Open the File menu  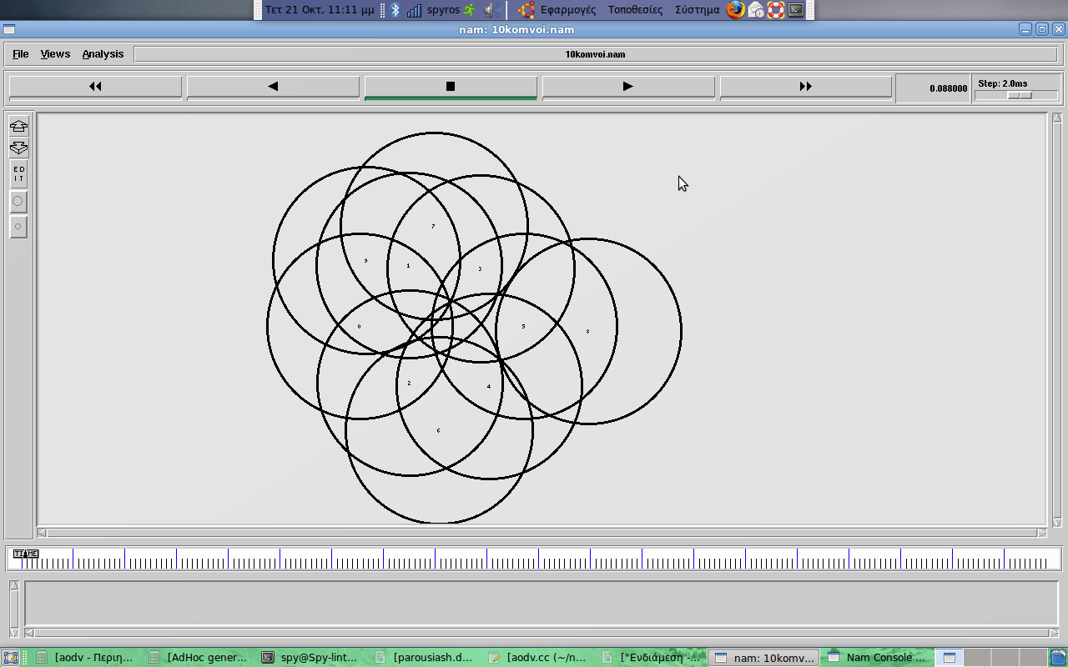(21, 54)
